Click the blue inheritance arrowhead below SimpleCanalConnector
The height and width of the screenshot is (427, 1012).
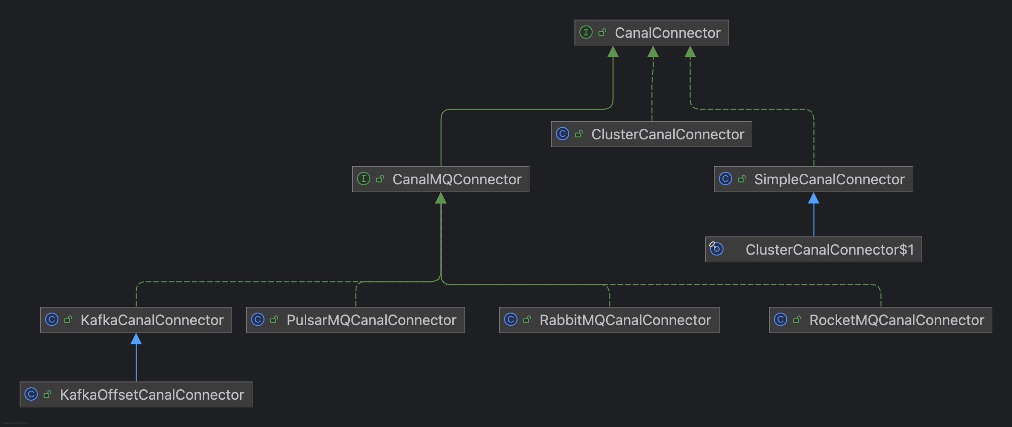click(814, 198)
